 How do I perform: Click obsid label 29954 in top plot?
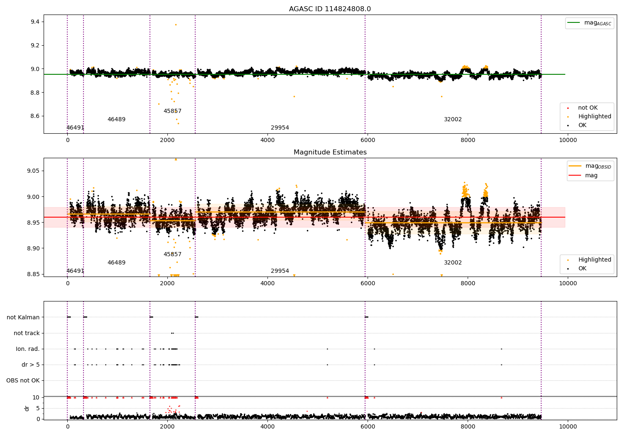tap(280, 128)
